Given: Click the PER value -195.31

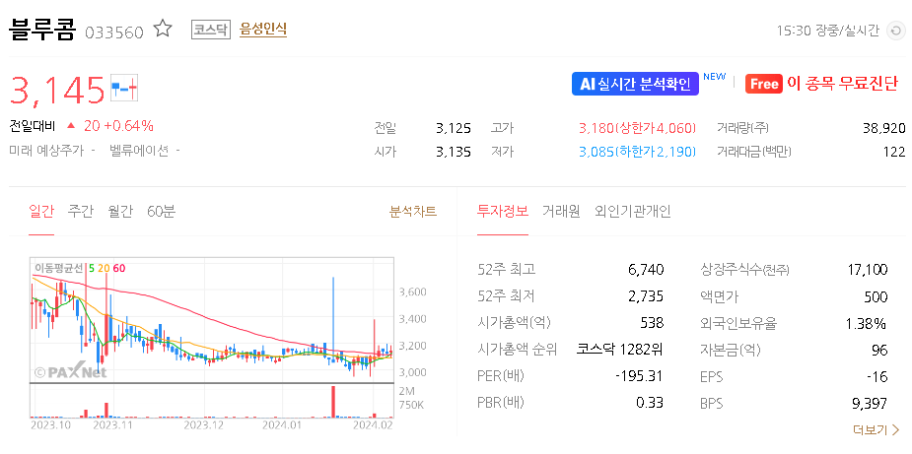Looking at the screenshot, I should click(x=639, y=376).
